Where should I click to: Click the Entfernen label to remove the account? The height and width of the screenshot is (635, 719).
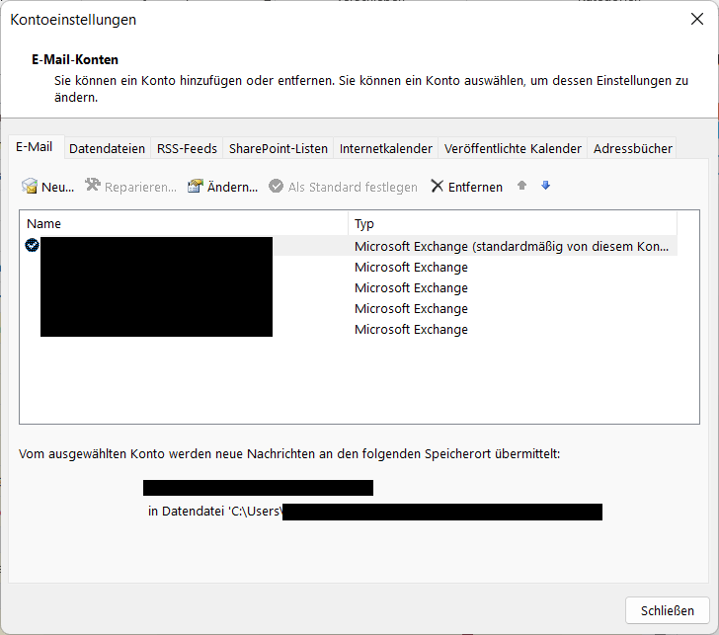[475, 187]
